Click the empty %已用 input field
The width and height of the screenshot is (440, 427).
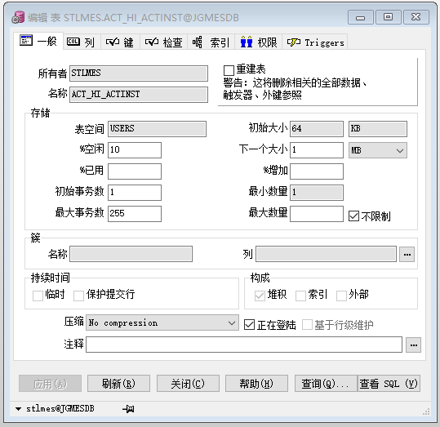(x=135, y=171)
